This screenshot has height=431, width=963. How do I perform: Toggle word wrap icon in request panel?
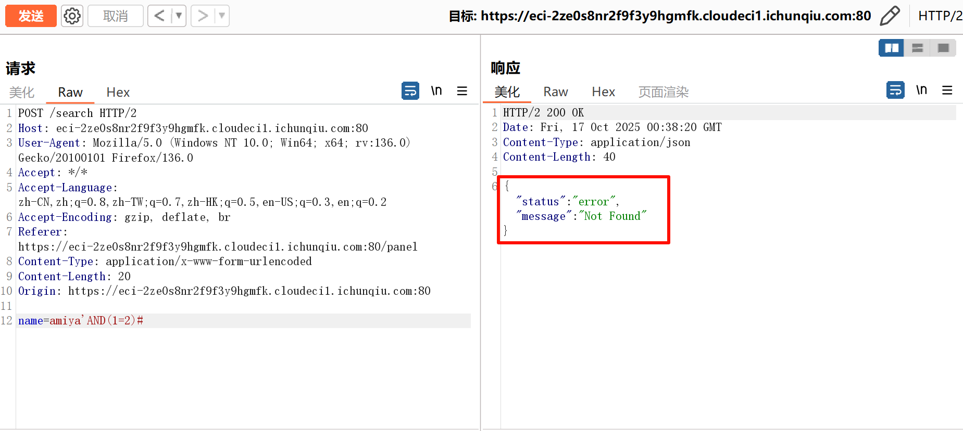tap(410, 91)
